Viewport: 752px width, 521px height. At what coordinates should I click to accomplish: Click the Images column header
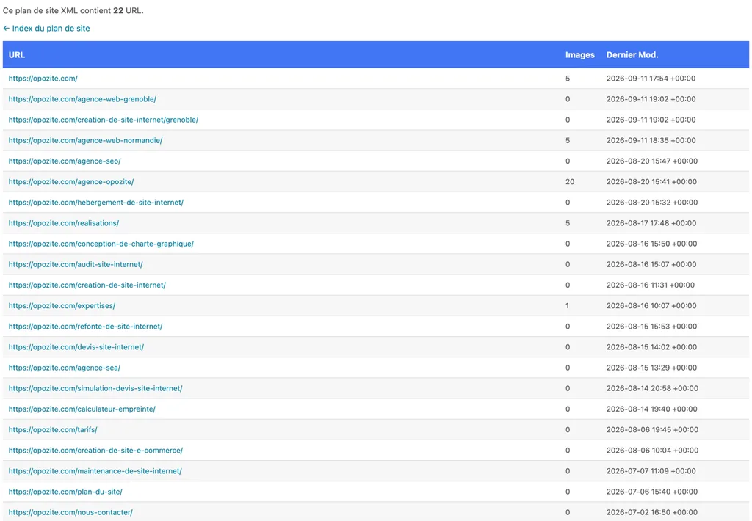click(x=580, y=54)
